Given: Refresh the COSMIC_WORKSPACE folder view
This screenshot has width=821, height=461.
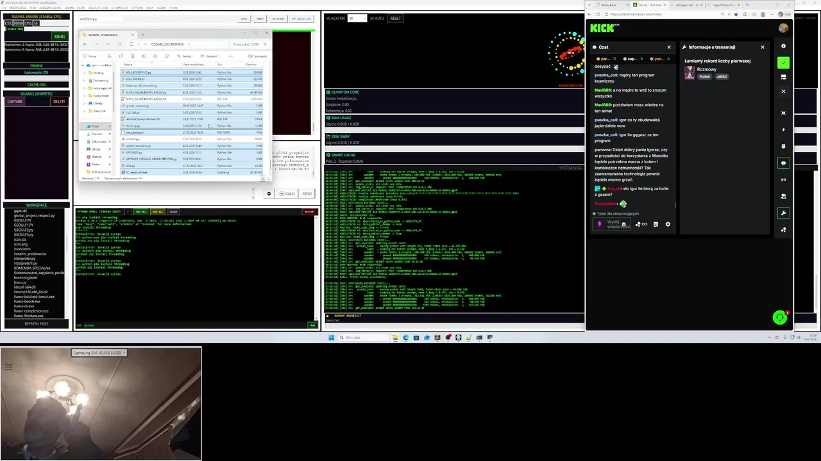Looking at the screenshot, I should [x=119, y=44].
